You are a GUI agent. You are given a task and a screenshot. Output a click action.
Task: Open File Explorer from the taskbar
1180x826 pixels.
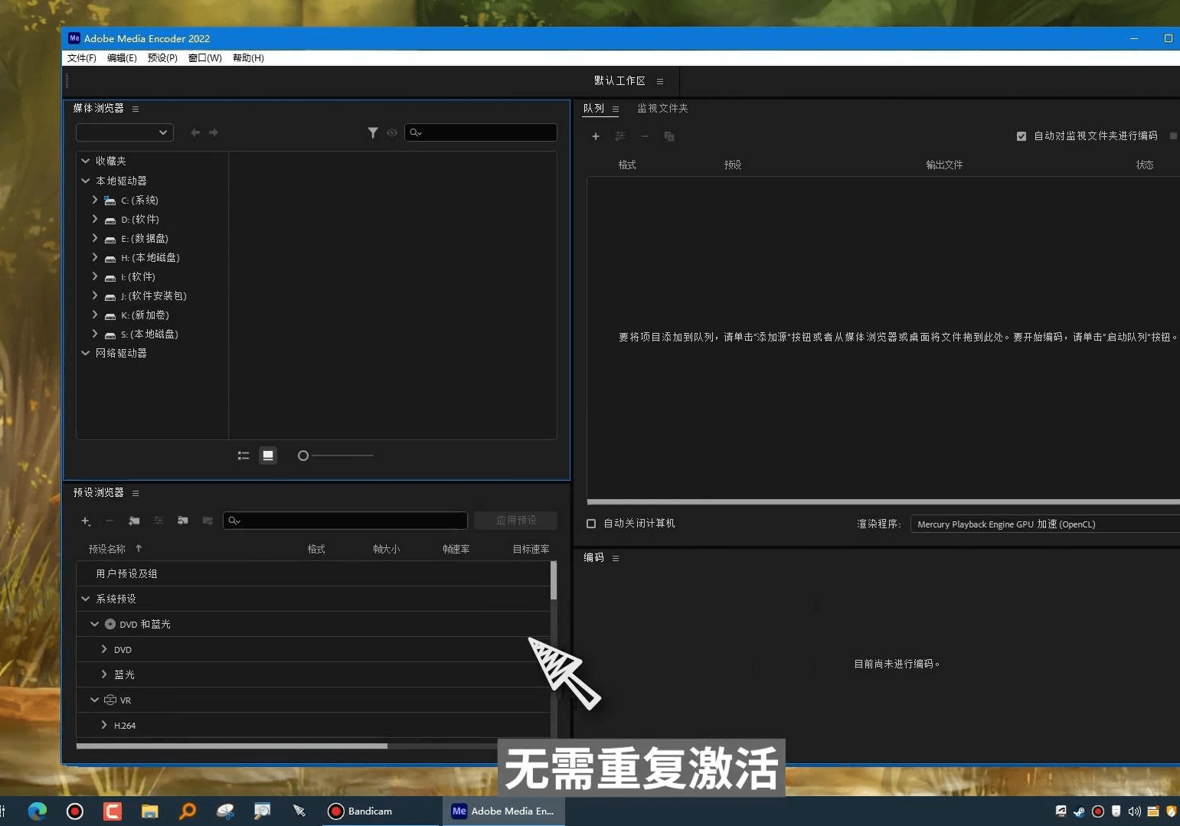click(x=150, y=811)
